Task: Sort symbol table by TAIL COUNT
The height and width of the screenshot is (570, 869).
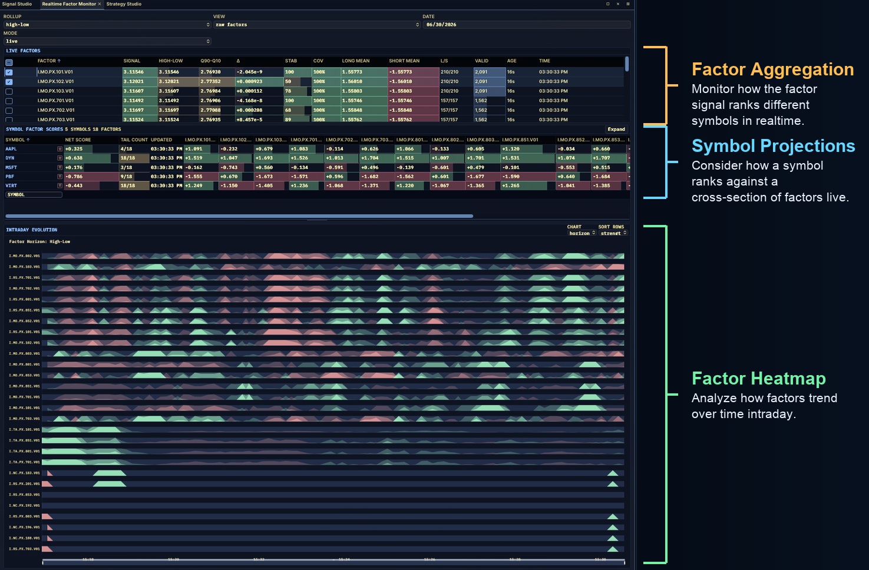Action: pyautogui.click(x=134, y=140)
